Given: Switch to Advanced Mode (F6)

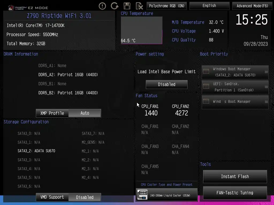Looking at the screenshot, I should (252, 6).
